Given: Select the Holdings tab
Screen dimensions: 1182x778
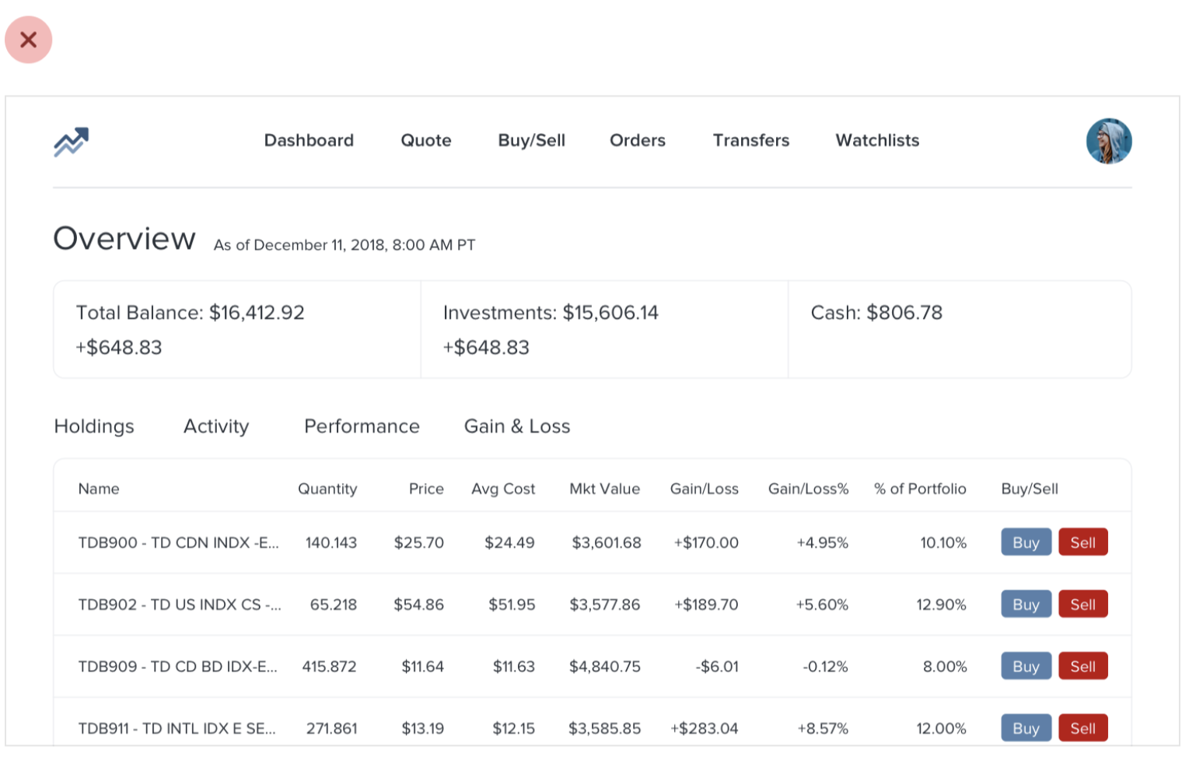Looking at the screenshot, I should pyautogui.click(x=94, y=426).
